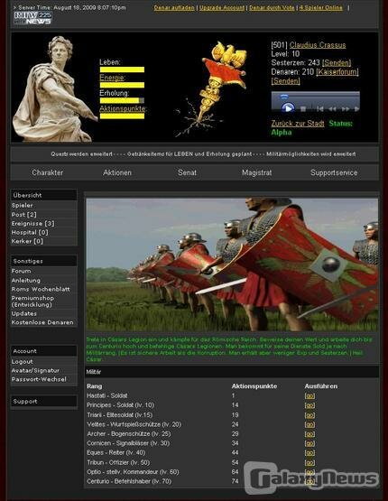Select the Aktionspunkte column header
This screenshot has width=388, height=501.
tap(254, 386)
